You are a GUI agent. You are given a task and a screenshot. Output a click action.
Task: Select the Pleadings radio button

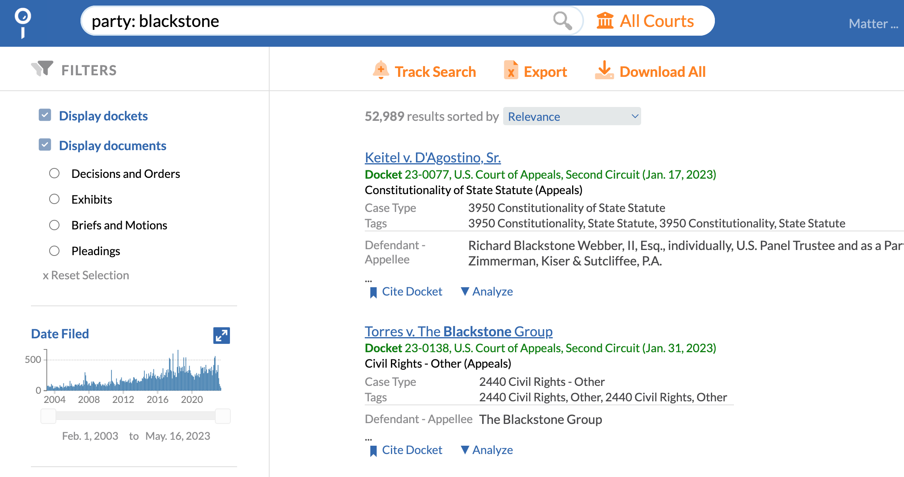click(x=54, y=251)
